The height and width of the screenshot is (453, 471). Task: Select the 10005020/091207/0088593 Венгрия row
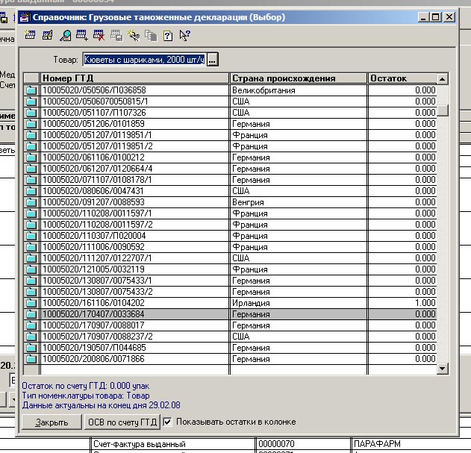134,202
